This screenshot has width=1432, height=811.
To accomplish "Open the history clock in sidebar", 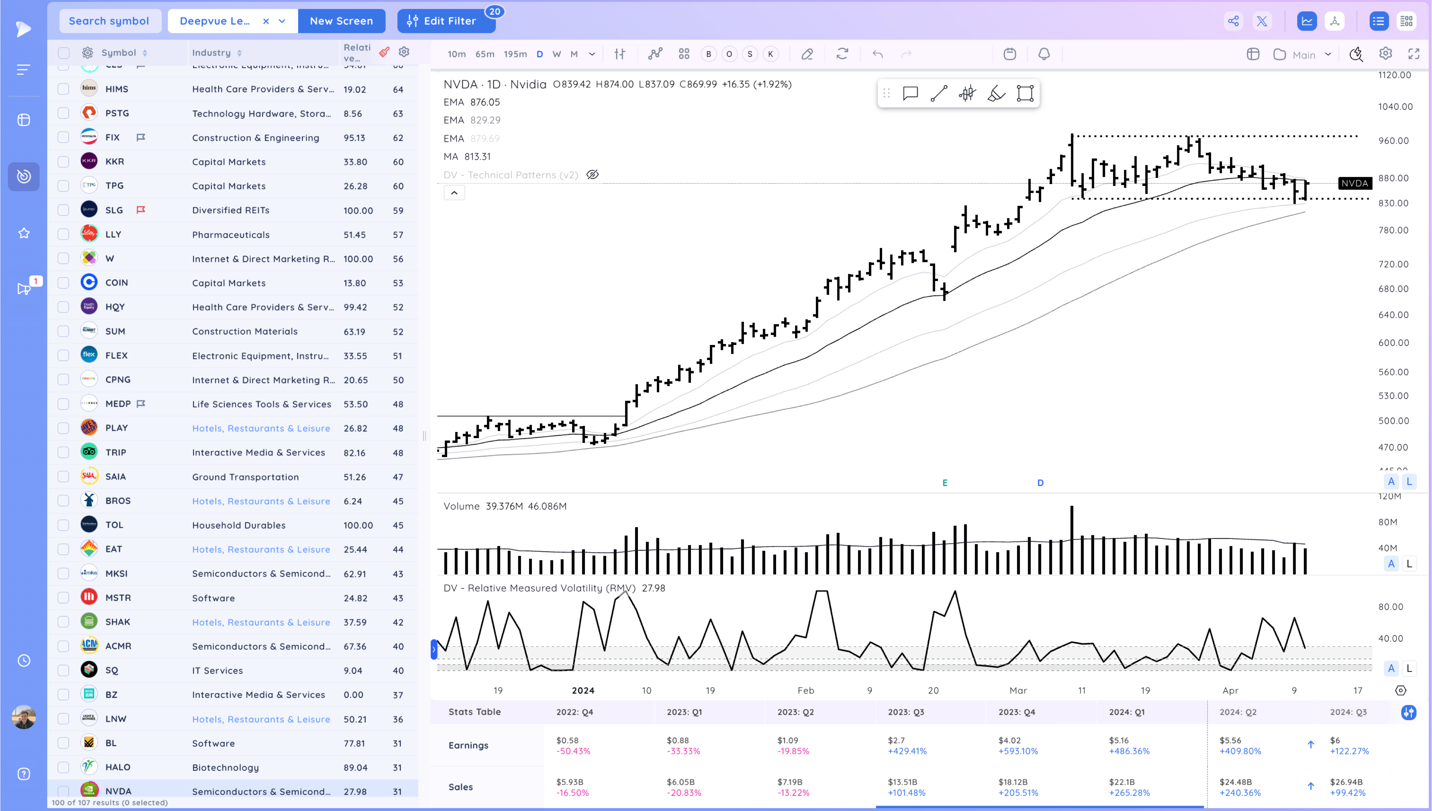I will point(23,661).
